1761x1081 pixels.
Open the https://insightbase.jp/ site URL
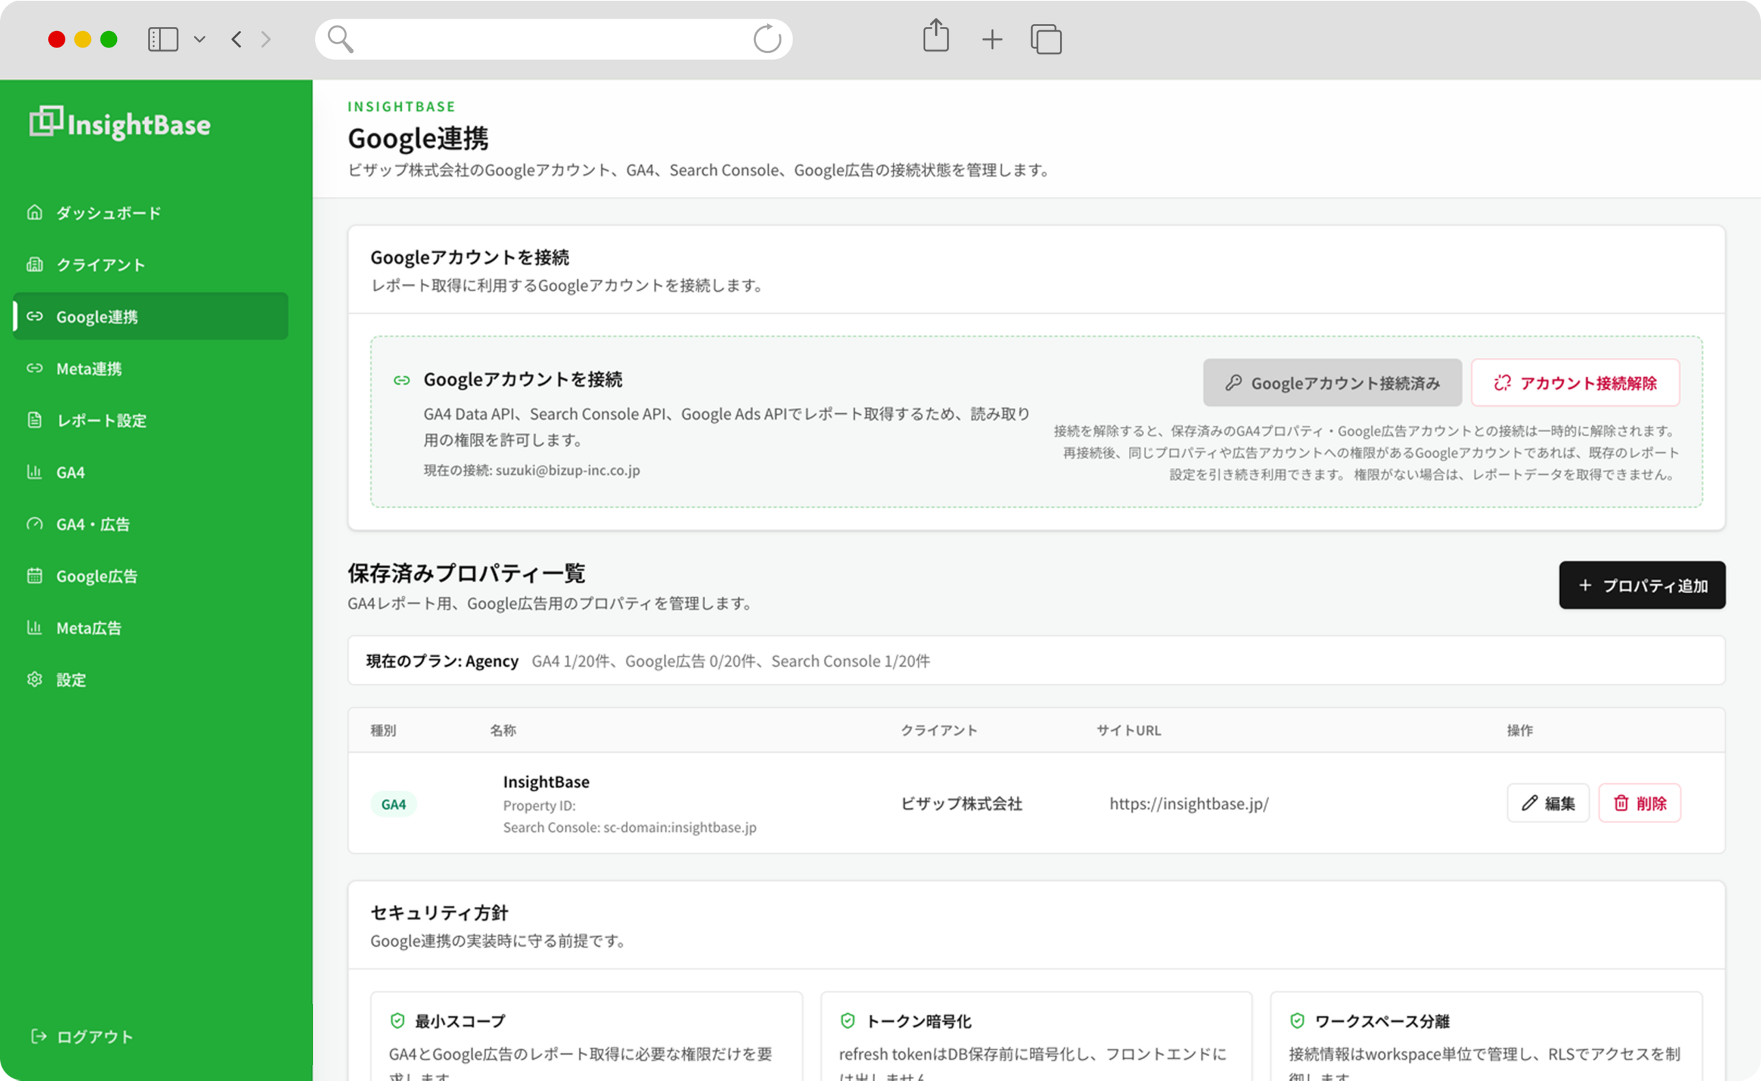click(x=1189, y=803)
